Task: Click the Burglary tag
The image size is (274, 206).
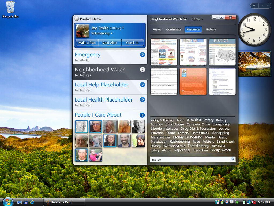Action: click(x=157, y=124)
